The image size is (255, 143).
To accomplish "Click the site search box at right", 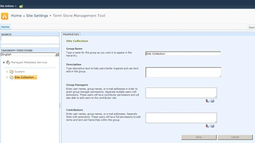I will 251,27.
